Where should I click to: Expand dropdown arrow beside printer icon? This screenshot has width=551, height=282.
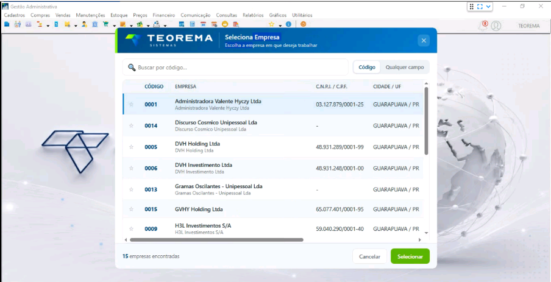165,26
